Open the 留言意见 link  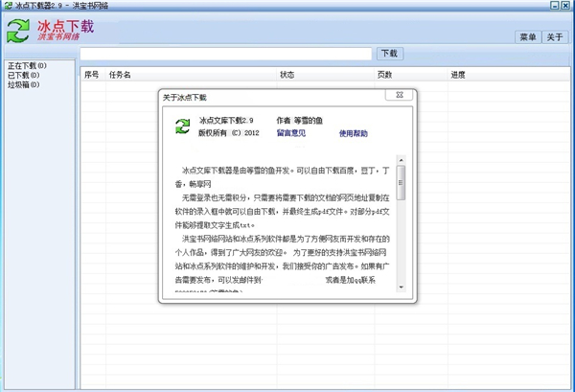(291, 133)
